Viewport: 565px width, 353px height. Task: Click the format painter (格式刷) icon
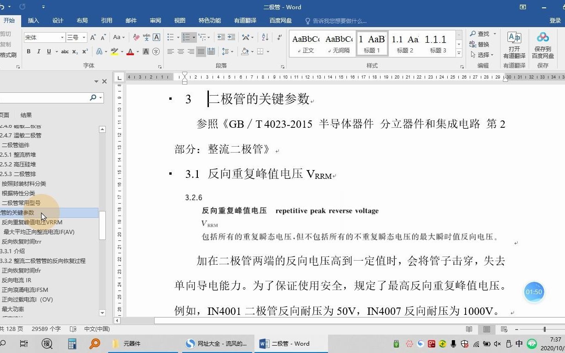tap(9, 55)
